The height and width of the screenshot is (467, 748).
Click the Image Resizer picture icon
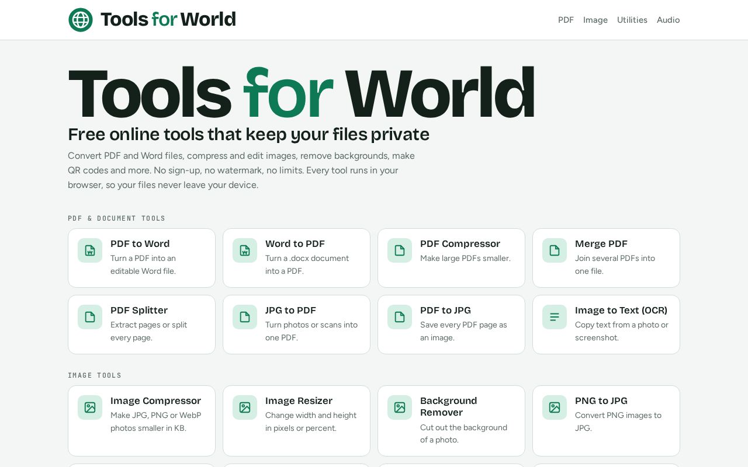pyautogui.click(x=245, y=407)
